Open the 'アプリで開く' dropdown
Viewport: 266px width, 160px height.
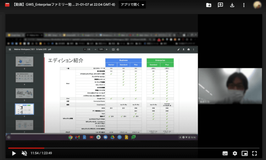pyautogui.click(x=132, y=5)
